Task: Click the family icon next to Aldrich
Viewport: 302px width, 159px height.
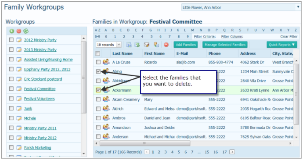Action: coord(106,109)
